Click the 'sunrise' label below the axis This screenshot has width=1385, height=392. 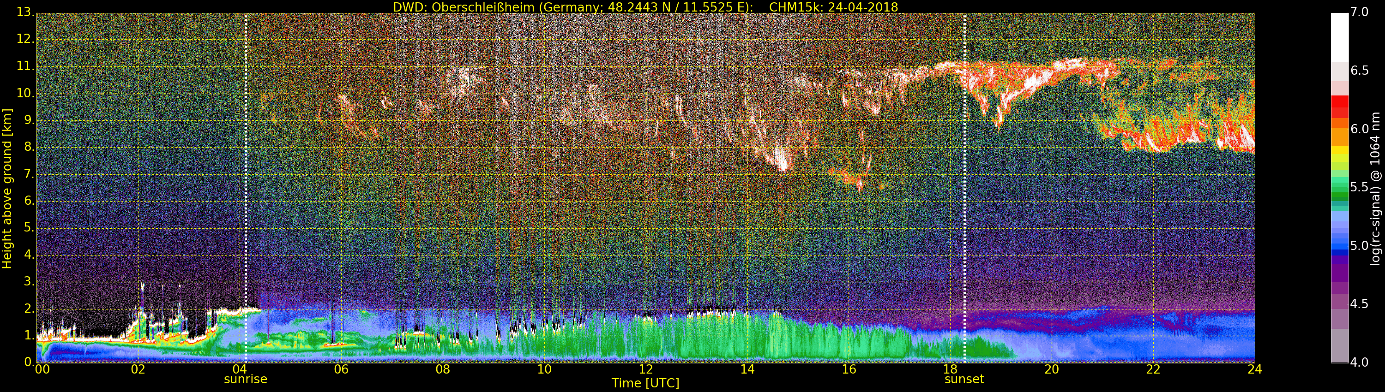245,379
